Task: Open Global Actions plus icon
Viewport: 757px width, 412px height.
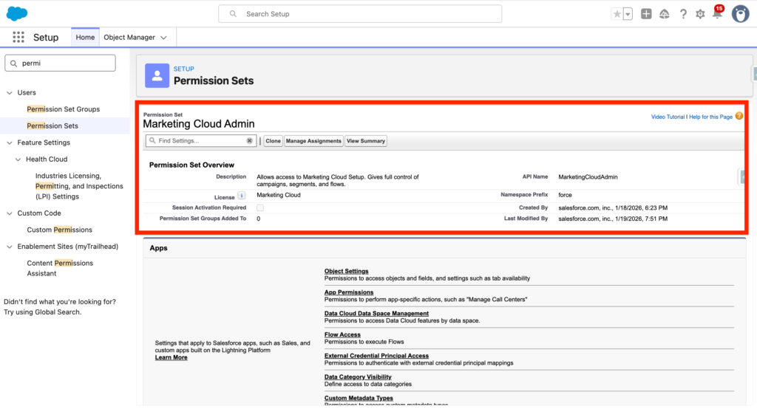Action: [646, 14]
